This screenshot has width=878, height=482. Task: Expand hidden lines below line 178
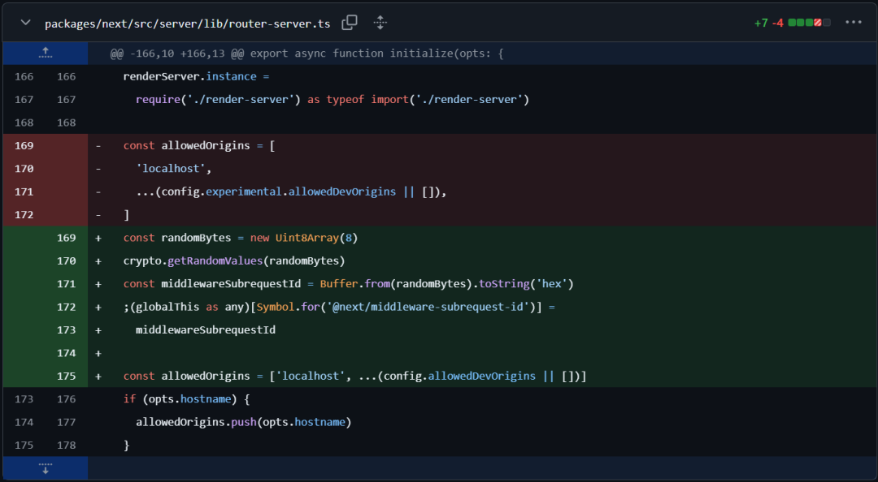tap(45, 468)
